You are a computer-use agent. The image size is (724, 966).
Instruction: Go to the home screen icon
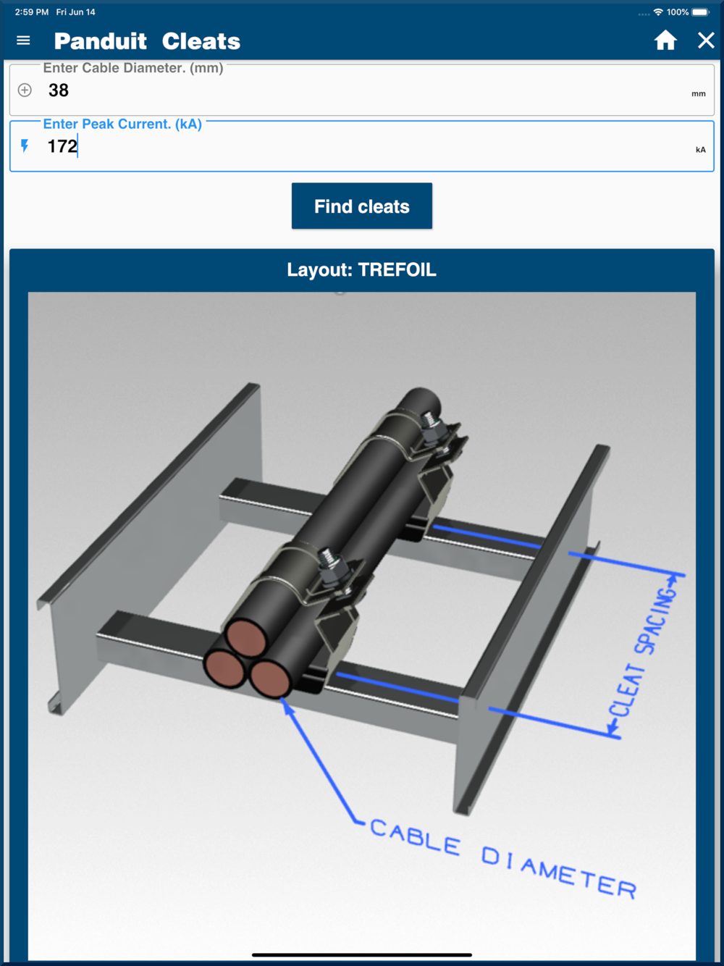pyautogui.click(x=665, y=41)
